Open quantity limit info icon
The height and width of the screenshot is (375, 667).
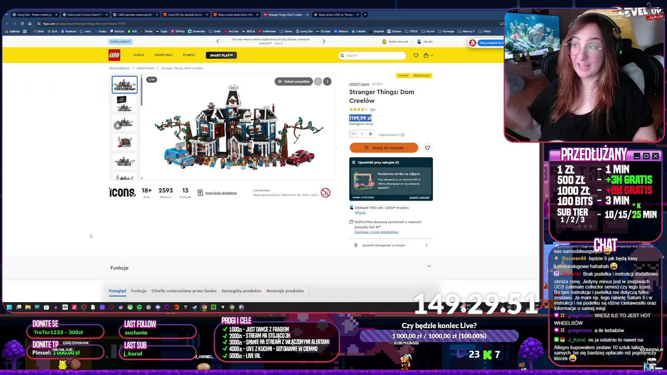pos(402,135)
